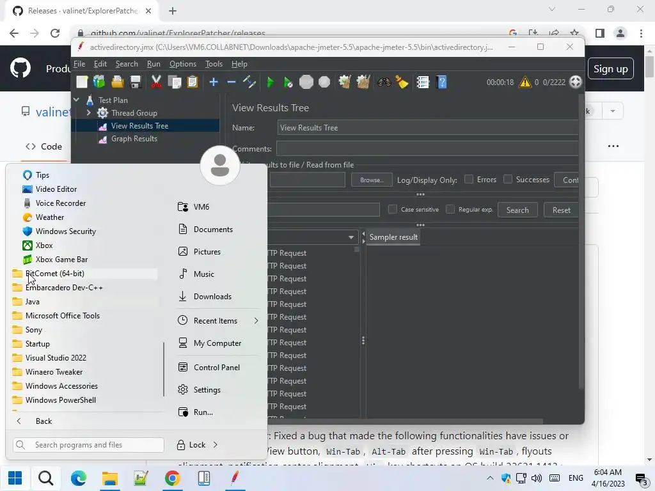Click the Start menu program list scrollbar
This screenshot has height=491, width=655.
[163, 369]
